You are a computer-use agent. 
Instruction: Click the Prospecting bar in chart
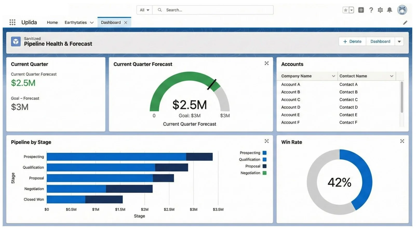130,157
